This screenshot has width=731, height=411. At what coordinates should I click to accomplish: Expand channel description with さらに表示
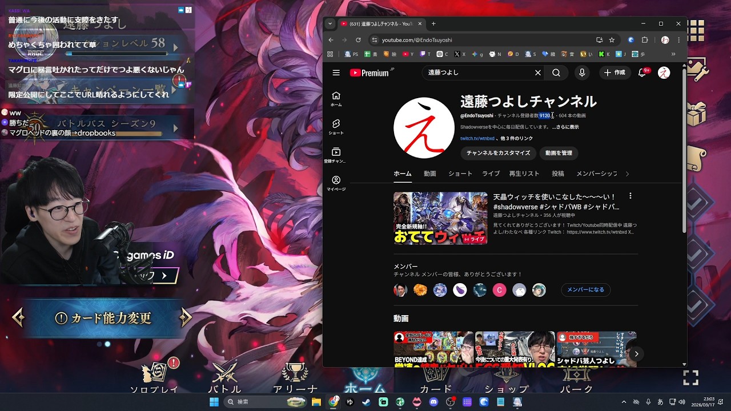565,127
